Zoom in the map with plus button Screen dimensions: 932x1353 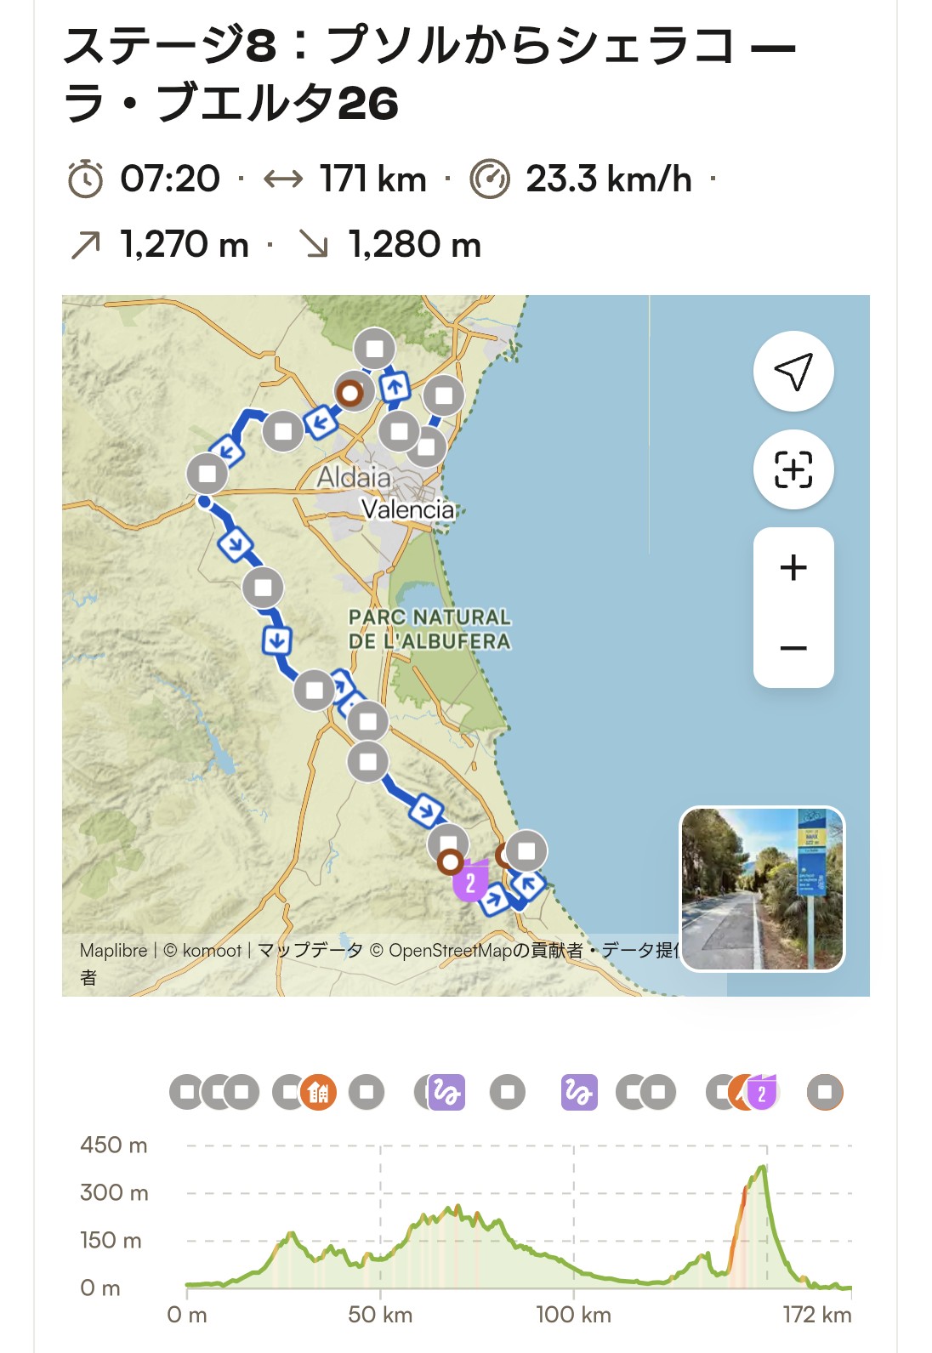(x=793, y=567)
